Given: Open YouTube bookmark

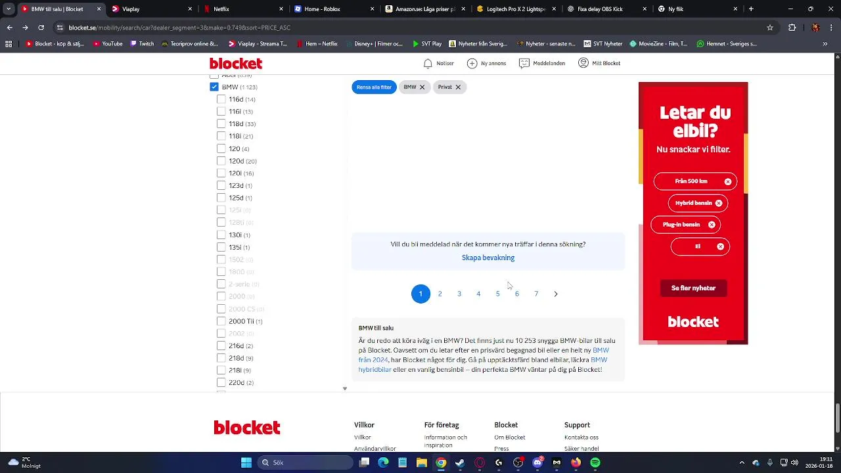Looking at the screenshot, I should [108, 44].
